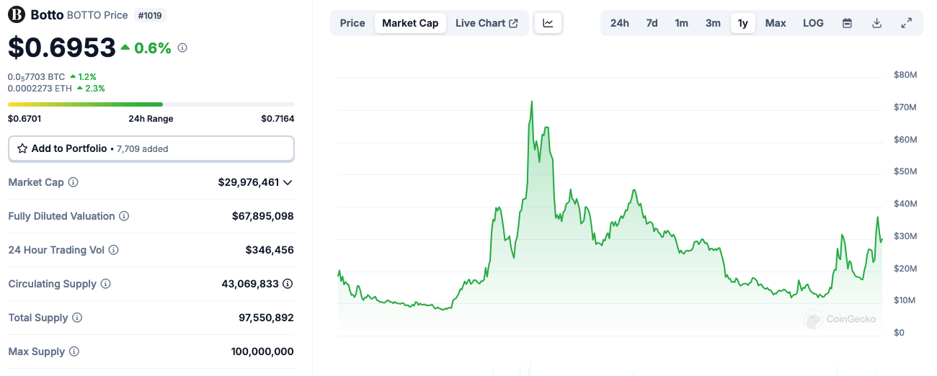Click the download chart data icon

[x=877, y=23]
